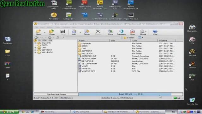Select the Adobe Fireworks CS4 desktop icon
202x114 pixels.
coord(100,5)
